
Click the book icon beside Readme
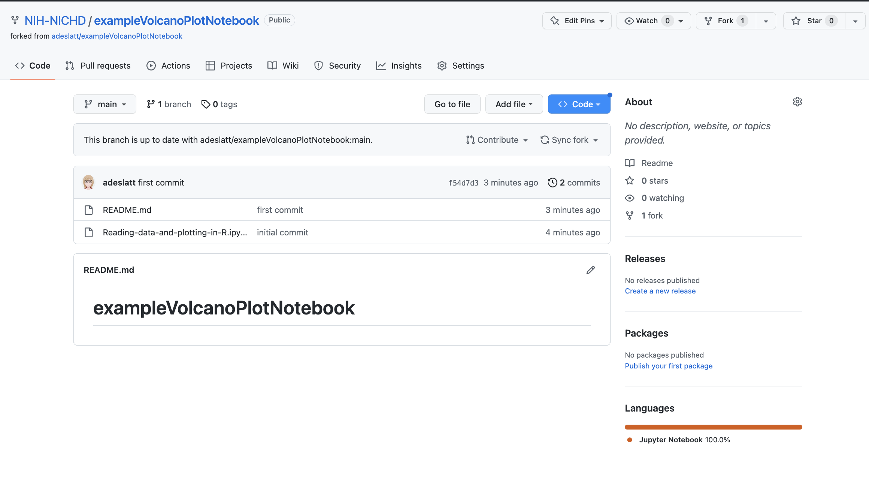point(630,163)
